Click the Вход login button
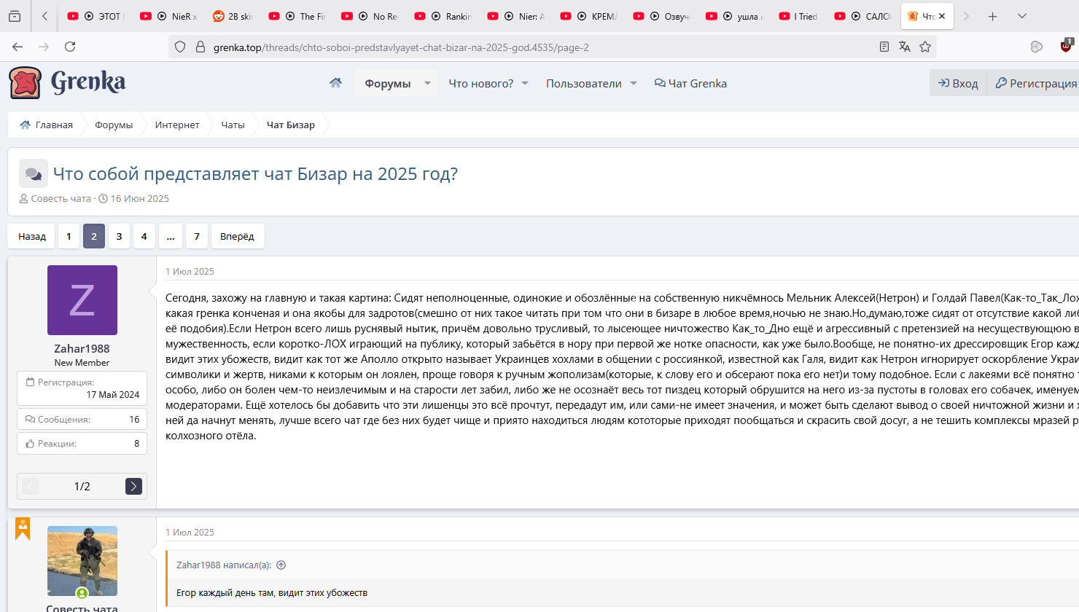 [x=958, y=83]
